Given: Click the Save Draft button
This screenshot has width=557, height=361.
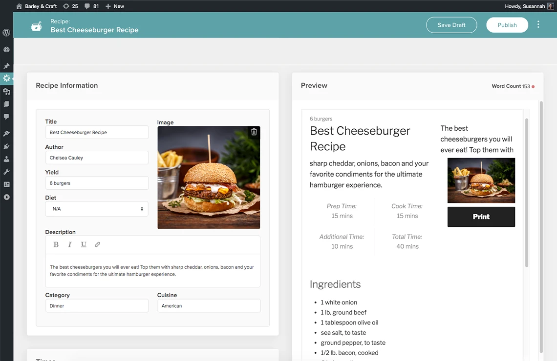Looking at the screenshot, I should tap(451, 25).
